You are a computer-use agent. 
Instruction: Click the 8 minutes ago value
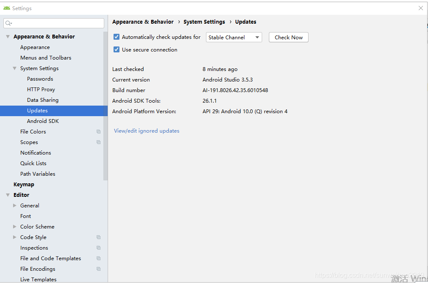click(x=220, y=69)
